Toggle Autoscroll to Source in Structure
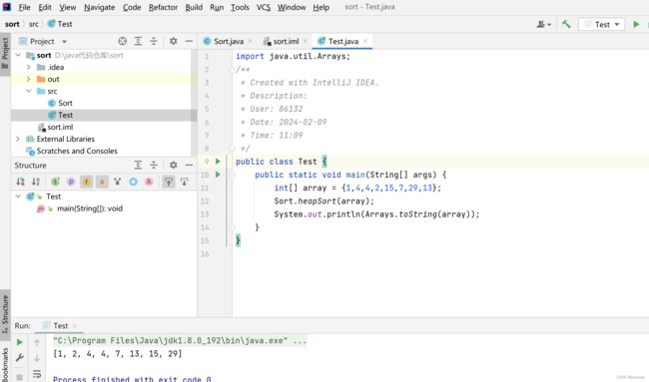The width and height of the screenshot is (649, 382). pos(169,182)
